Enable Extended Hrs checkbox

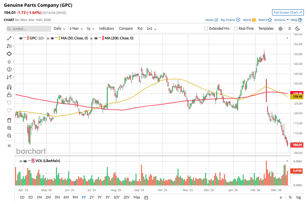pos(206,29)
